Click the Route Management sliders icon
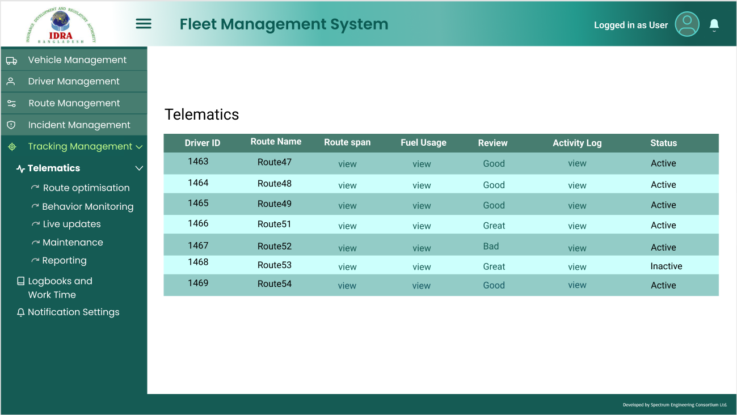Screen dimensions: 737x415 pyautogui.click(x=11, y=104)
